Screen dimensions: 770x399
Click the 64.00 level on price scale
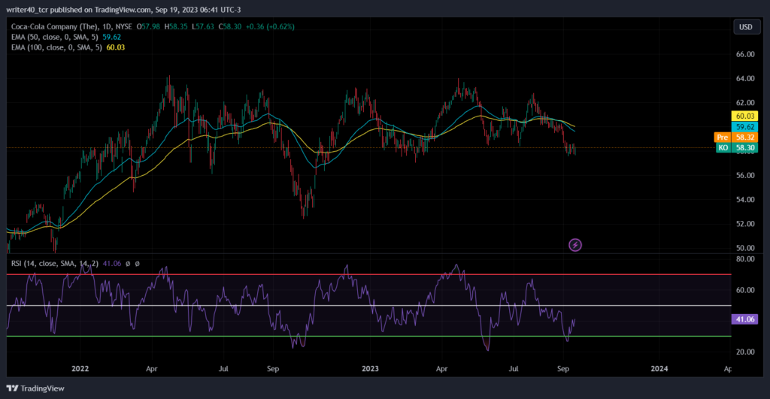745,79
